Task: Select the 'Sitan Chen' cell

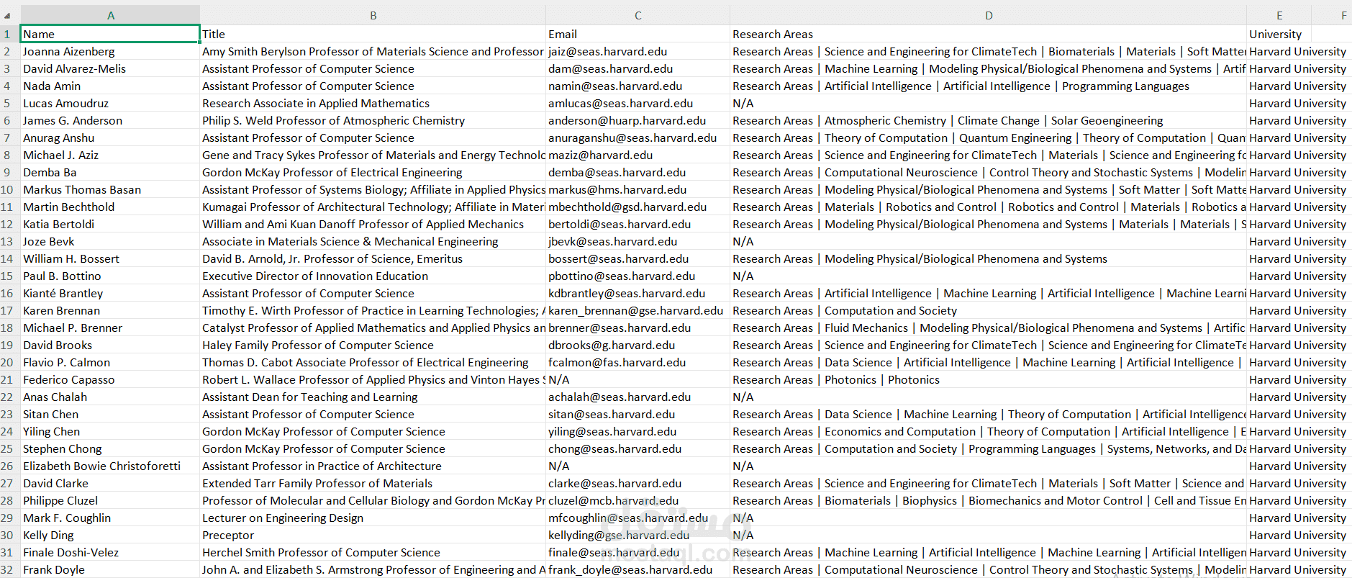Action: click(x=110, y=414)
